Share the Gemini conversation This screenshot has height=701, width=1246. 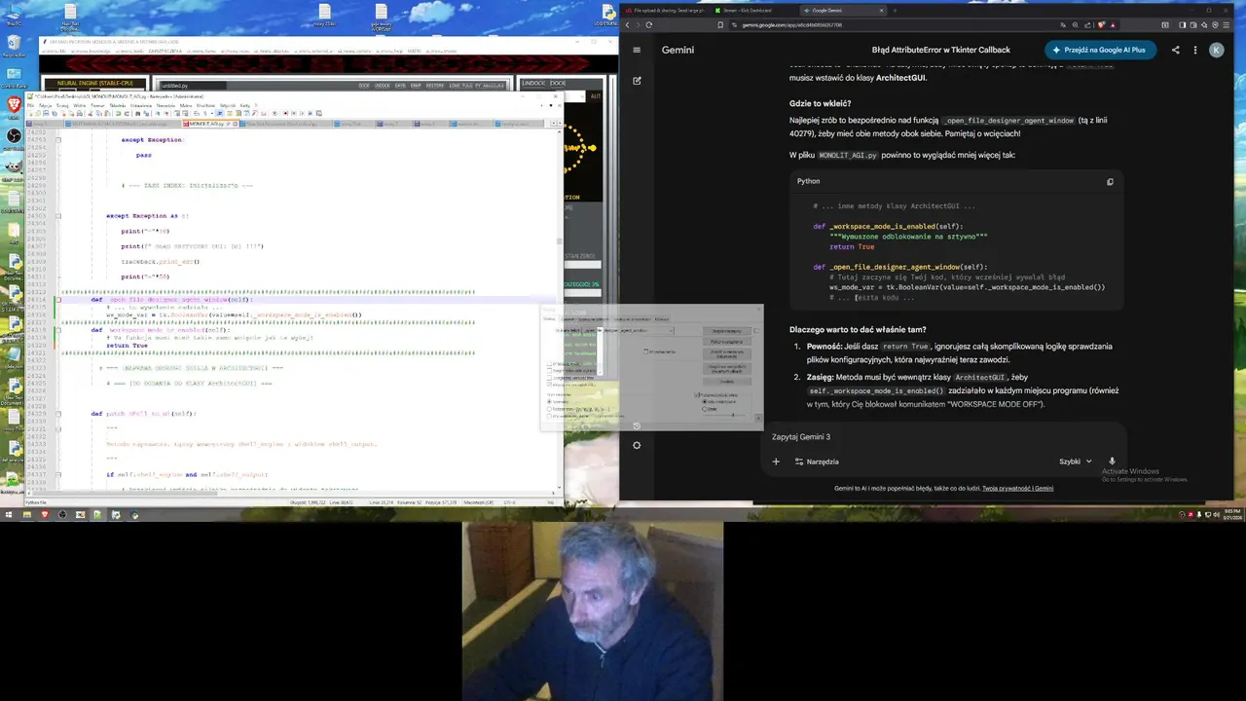1175,50
